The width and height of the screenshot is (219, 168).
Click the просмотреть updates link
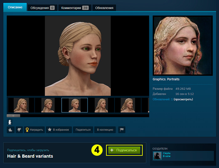pyautogui.click(x=183, y=99)
